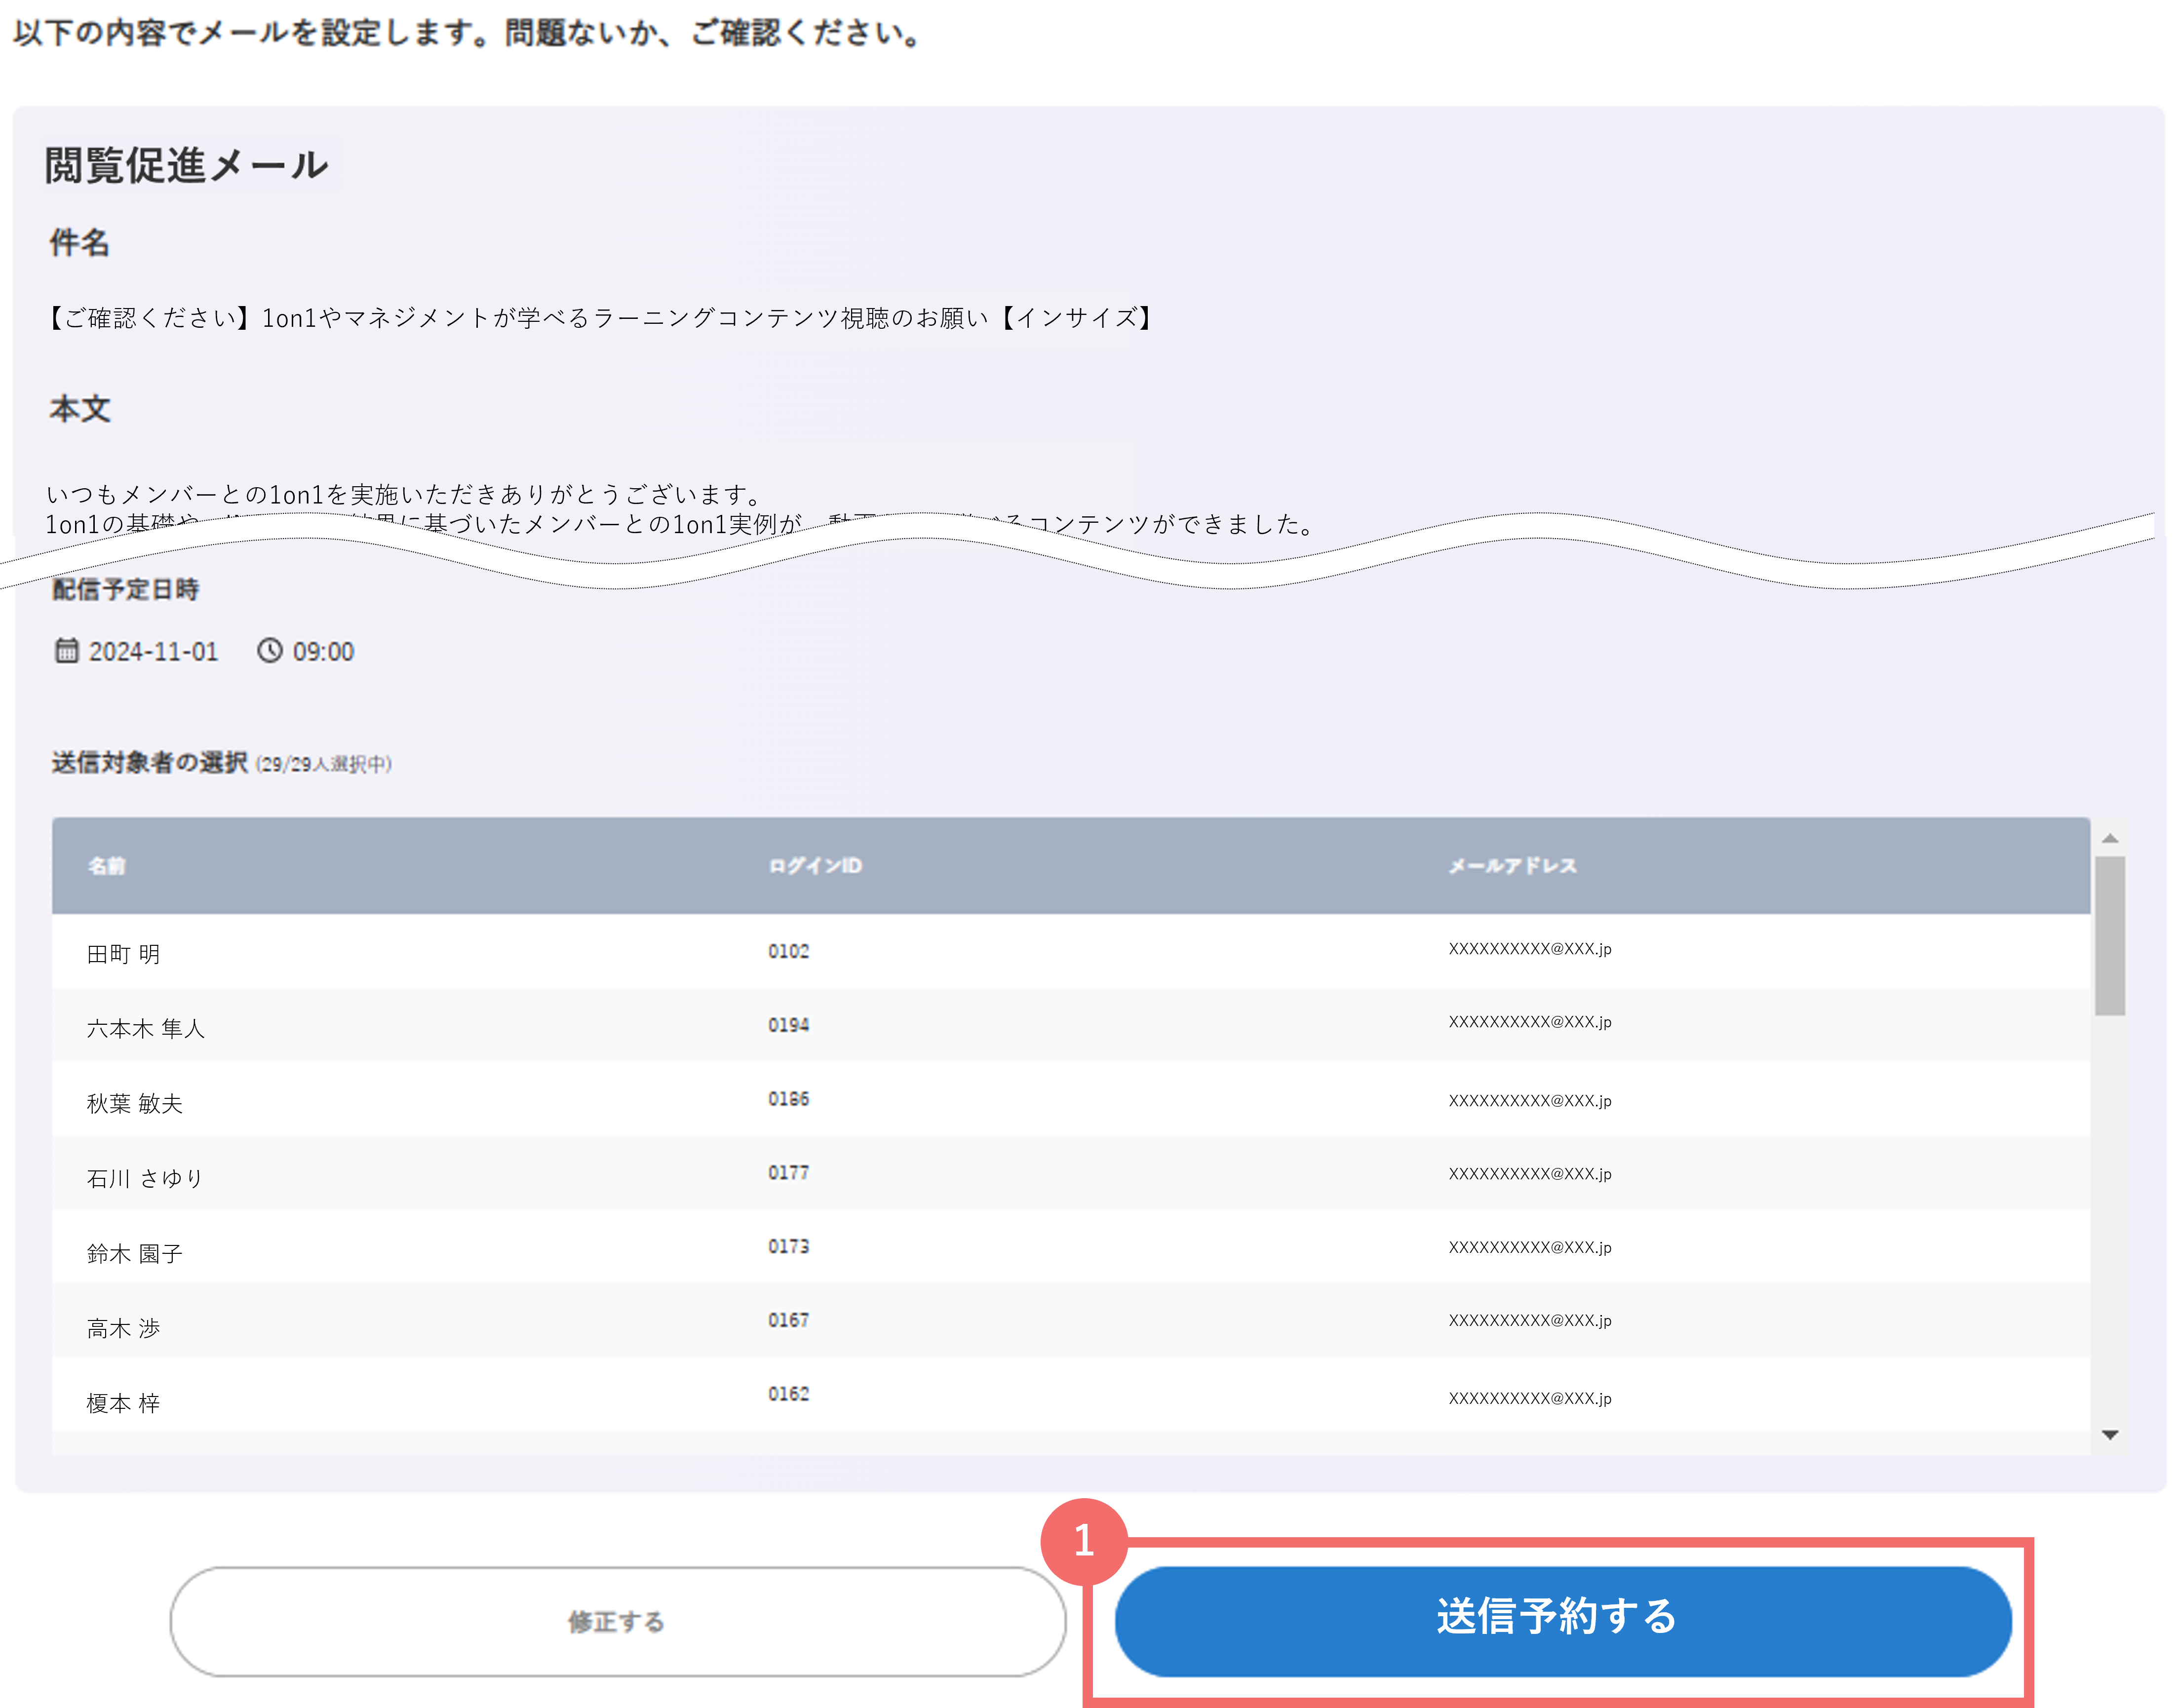Click login ID 0194
Image resolution: width=2179 pixels, height=1708 pixels.
[x=789, y=1025]
